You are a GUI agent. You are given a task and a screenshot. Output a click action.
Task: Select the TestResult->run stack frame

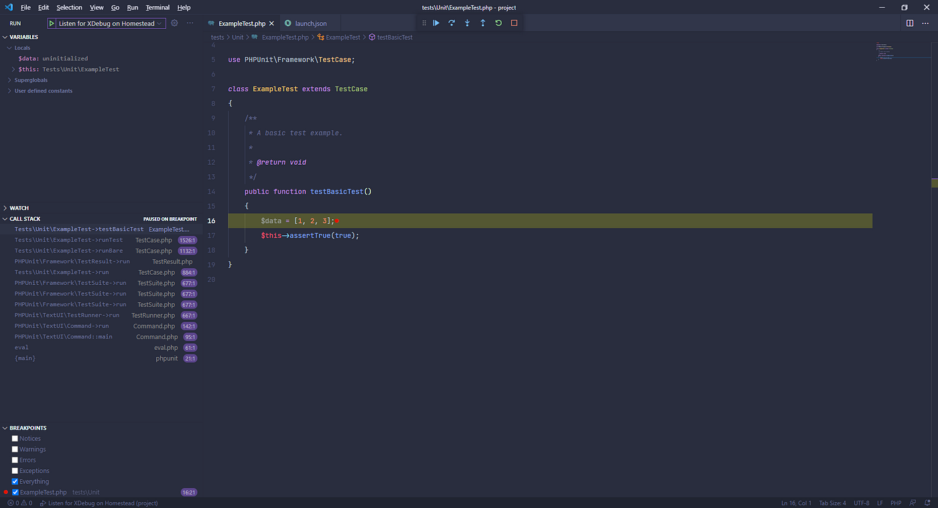(x=100, y=261)
